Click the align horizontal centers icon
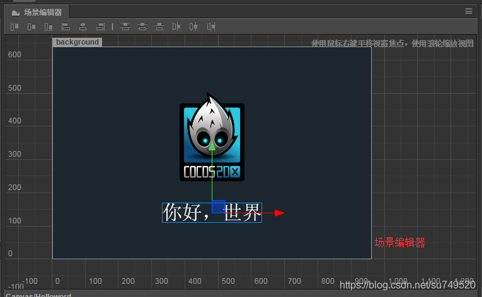Image resolution: width=482 pixels, height=297 pixels. [83, 26]
